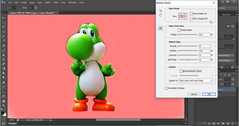Select the Eyedropper tool
239x126 pixels.
tap(3, 41)
